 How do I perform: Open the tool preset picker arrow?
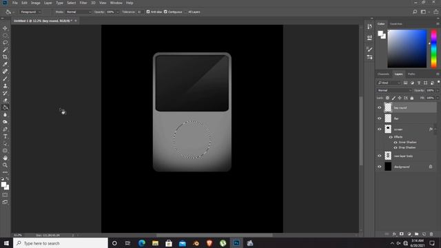[x=14, y=12]
